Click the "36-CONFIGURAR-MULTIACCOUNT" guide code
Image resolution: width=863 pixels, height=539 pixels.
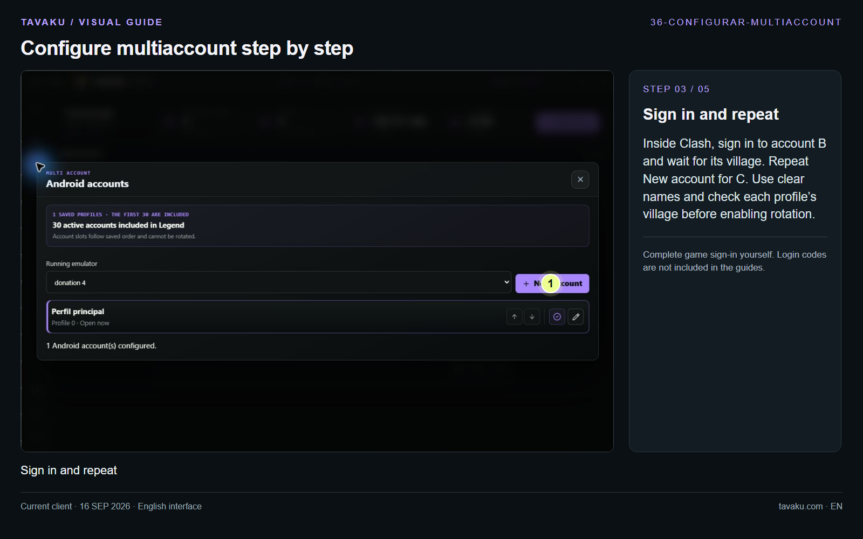click(746, 22)
